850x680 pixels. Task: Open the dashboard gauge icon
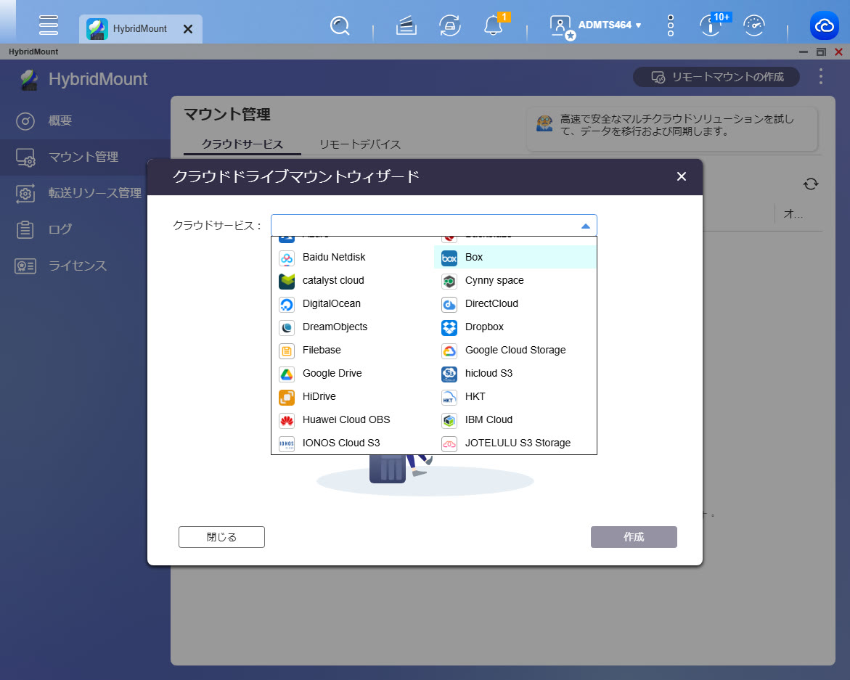click(x=754, y=26)
